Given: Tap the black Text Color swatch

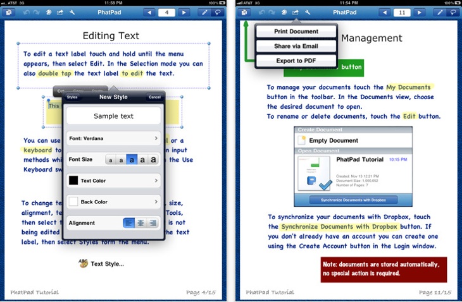Looking at the screenshot, I should [73, 180].
